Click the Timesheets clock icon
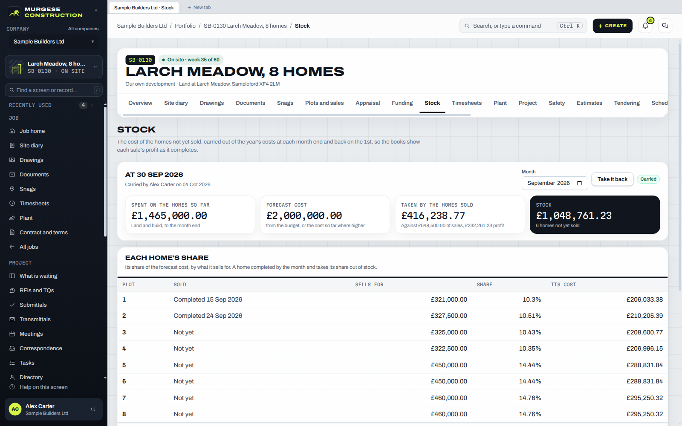The width and height of the screenshot is (682, 426). point(12,204)
